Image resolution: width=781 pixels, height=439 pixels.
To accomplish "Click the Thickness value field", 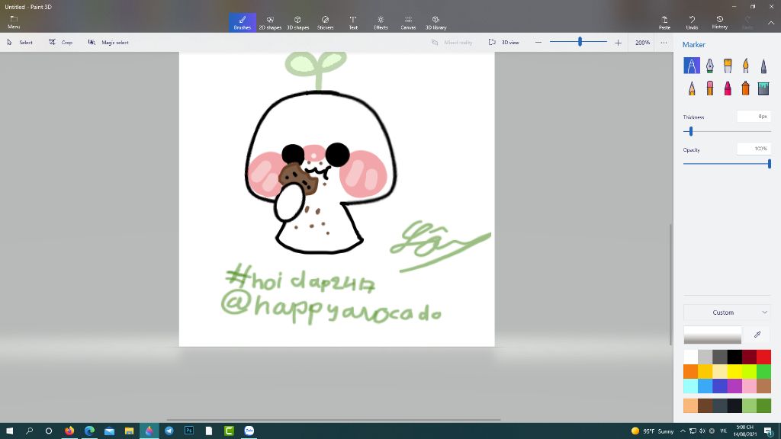I will pos(754,117).
